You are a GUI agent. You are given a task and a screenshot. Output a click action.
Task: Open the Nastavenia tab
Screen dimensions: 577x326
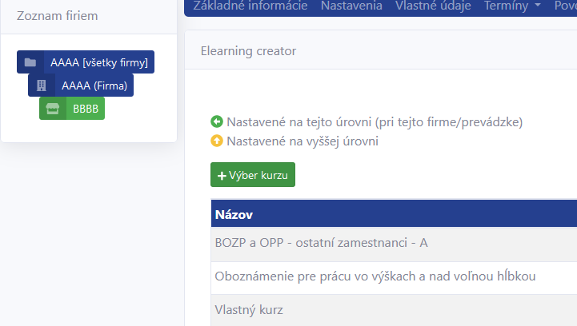coord(351,6)
